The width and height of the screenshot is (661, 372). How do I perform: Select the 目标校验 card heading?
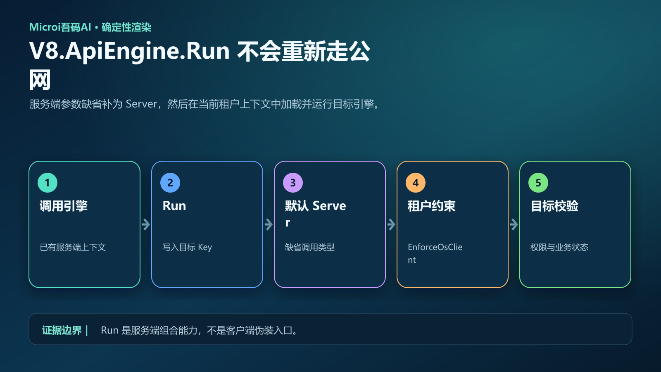tap(554, 206)
